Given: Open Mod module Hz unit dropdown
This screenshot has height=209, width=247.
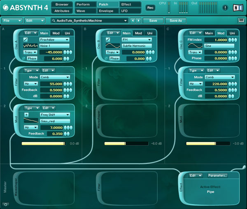Looking at the screenshot, I should (x=31, y=127).
